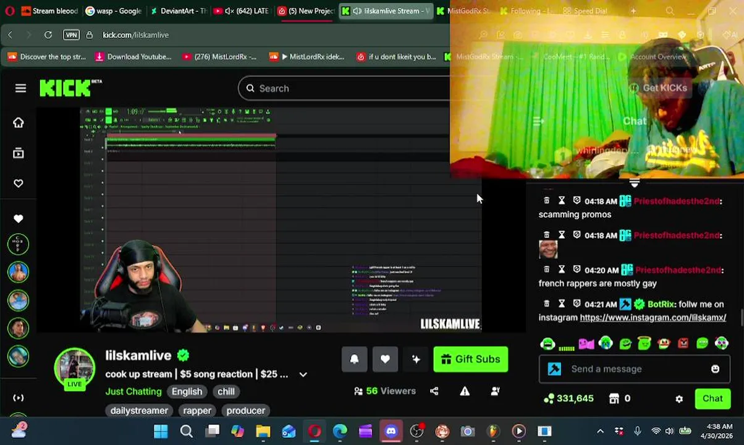Open the moderator user tools icon
744x445 pixels.
coord(495,391)
